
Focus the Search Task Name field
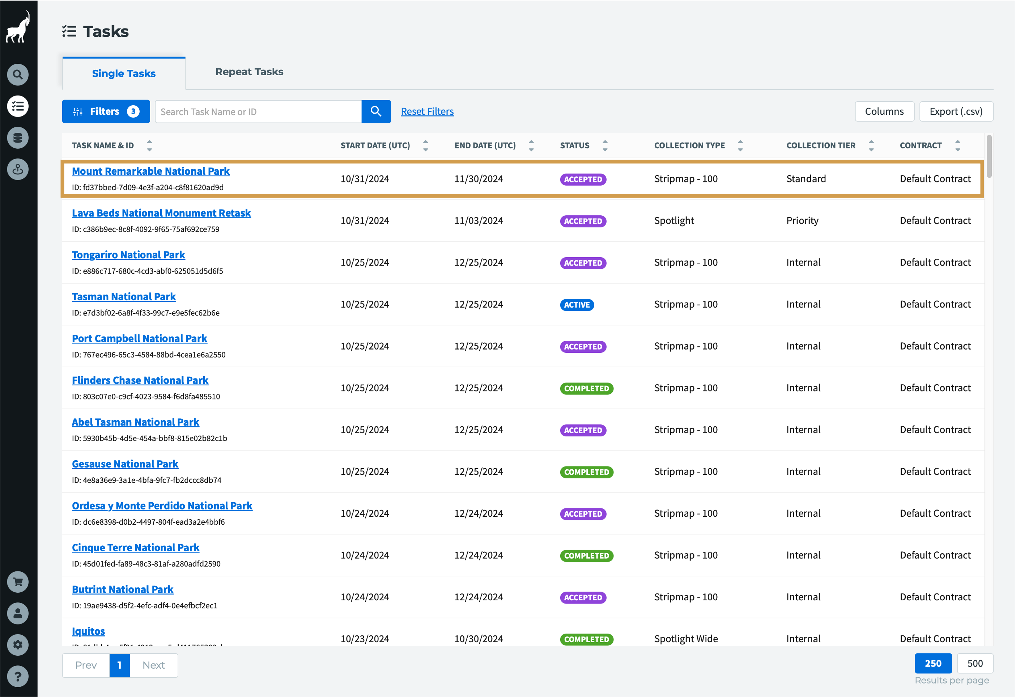click(x=258, y=111)
